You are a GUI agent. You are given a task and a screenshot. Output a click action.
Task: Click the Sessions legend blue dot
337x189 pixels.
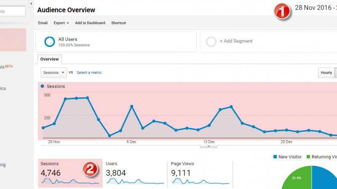(43, 86)
